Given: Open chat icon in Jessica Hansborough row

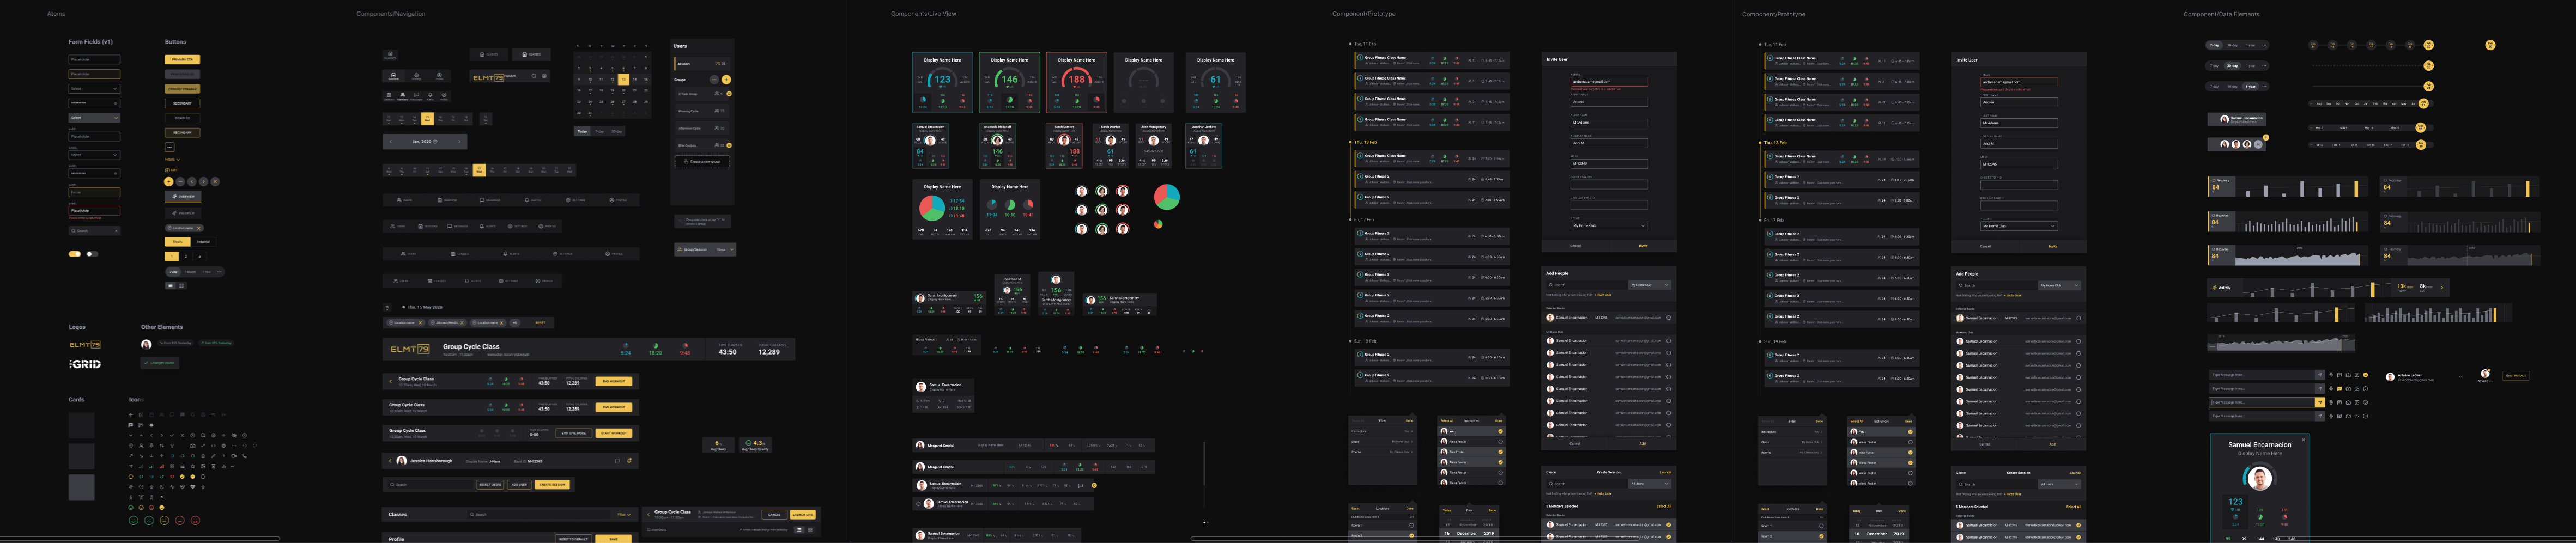Looking at the screenshot, I should click(617, 461).
